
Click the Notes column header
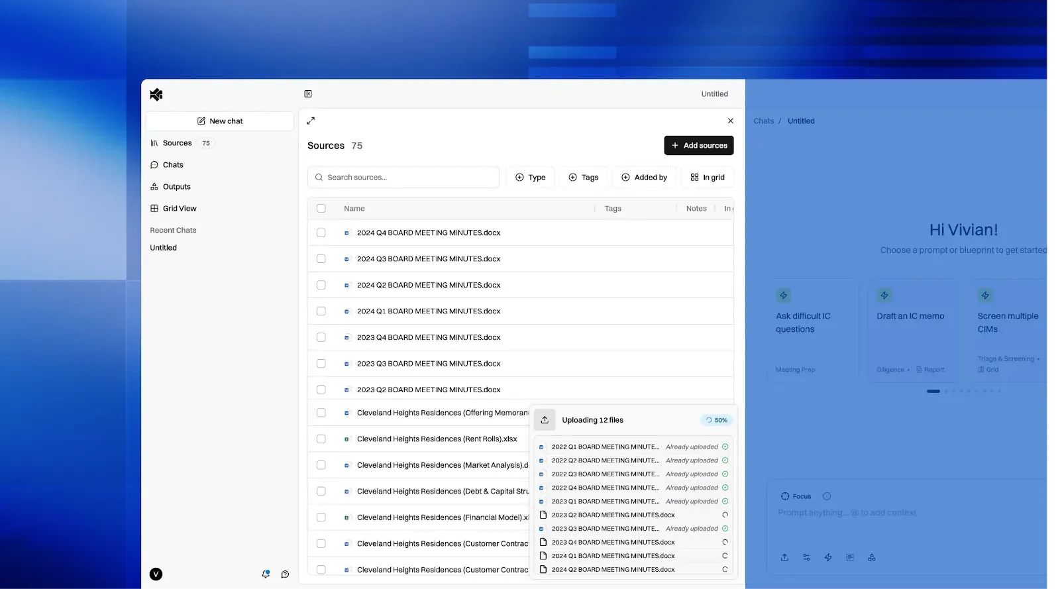pos(696,209)
